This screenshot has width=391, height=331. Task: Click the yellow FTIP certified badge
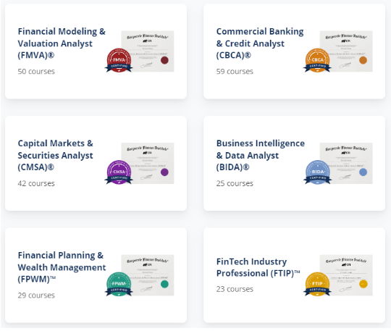click(x=317, y=285)
